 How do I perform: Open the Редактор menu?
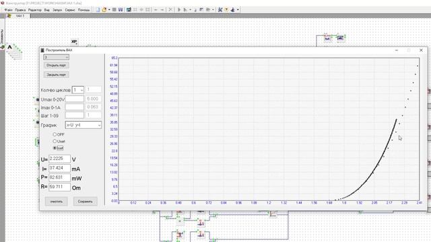(x=35, y=10)
